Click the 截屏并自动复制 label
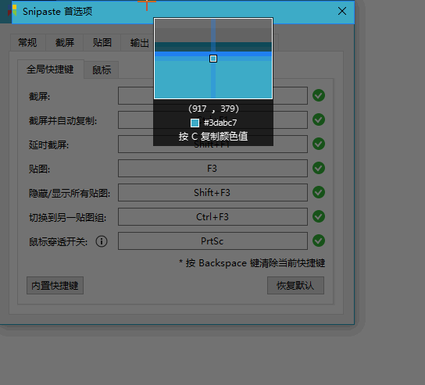The width and height of the screenshot is (425, 385). [x=62, y=120]
